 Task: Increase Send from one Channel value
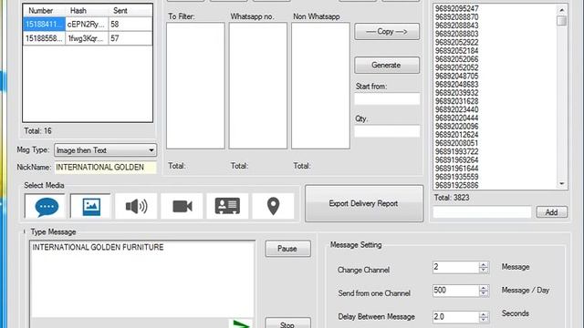coord(484,288)
